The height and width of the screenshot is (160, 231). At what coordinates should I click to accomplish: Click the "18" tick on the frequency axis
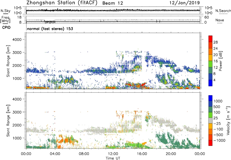click(x=19, y=17)
